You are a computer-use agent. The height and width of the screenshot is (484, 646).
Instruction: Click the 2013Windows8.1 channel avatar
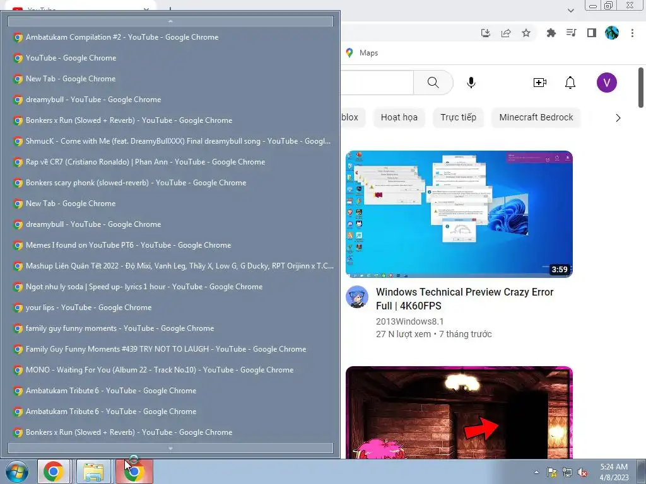click(357, 297)
